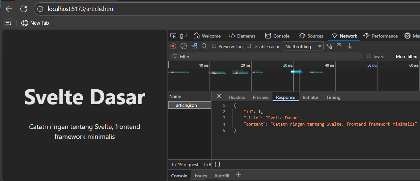View the Timing tab
Viewport: 420px width, 181px height.
click(333, 97)
